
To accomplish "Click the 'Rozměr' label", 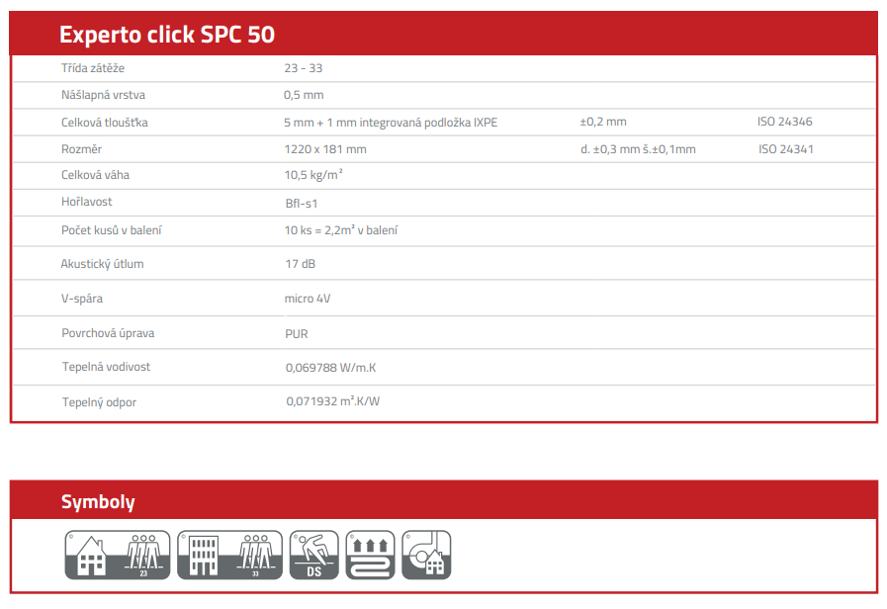I will (81, 149).
